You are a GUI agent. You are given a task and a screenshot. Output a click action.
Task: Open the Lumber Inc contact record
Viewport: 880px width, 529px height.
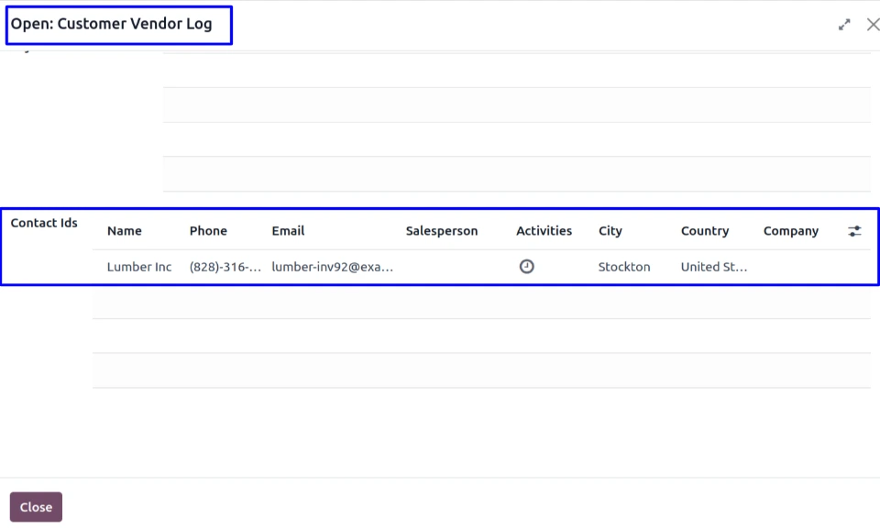tap(139, 267)
